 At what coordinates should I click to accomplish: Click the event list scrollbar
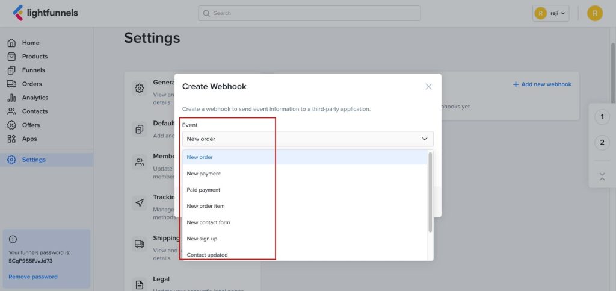pos(430,192)
